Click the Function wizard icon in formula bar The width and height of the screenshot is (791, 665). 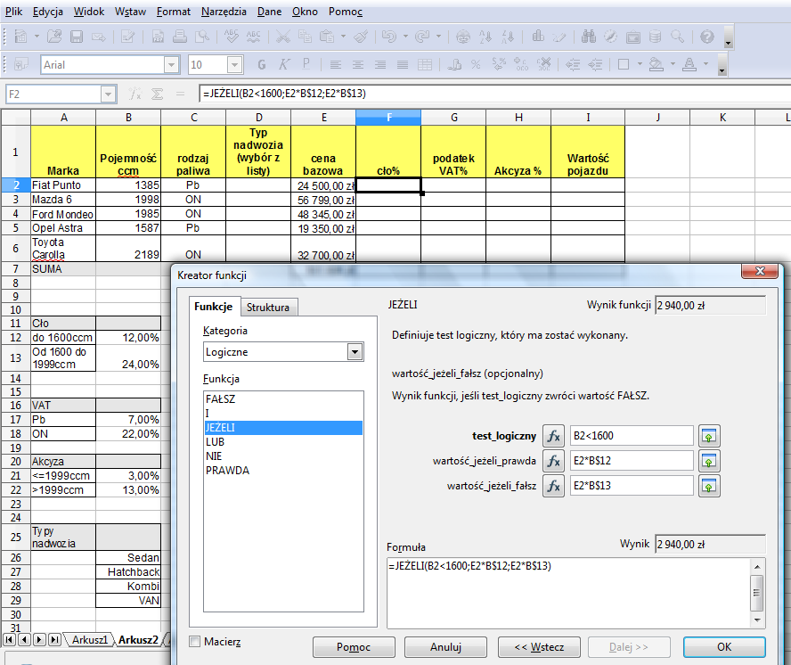point(135,94)
